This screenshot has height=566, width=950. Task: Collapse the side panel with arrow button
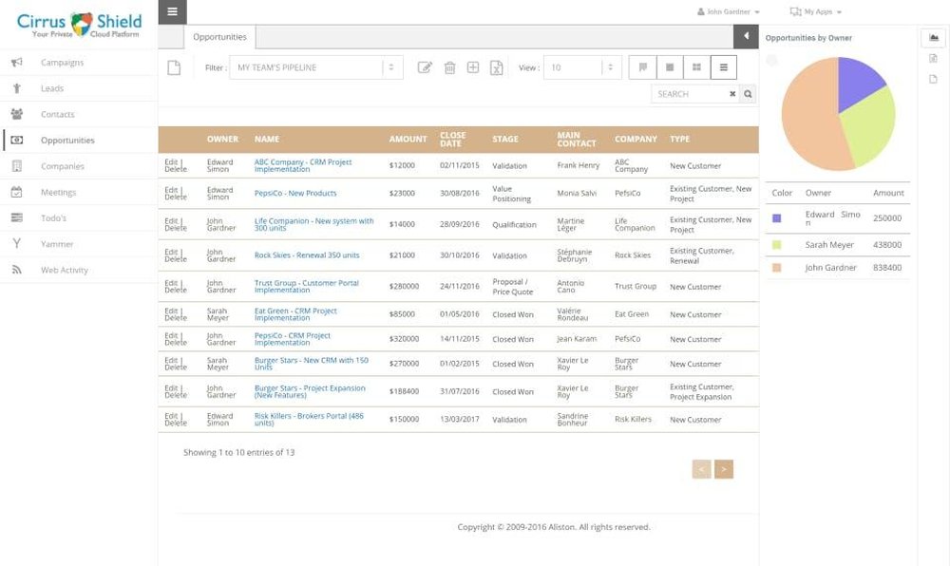(x=746, y=36)
